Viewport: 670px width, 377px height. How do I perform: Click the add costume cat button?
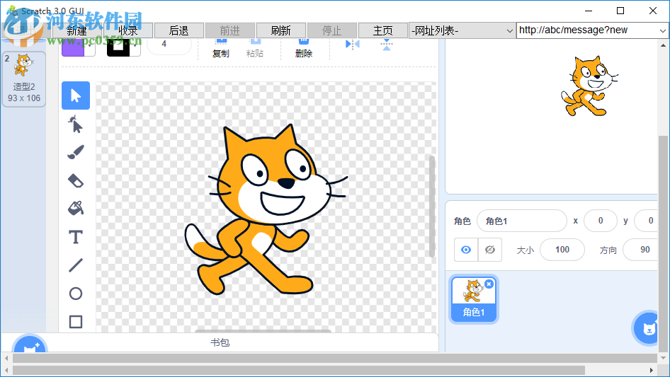coord(30,345)
